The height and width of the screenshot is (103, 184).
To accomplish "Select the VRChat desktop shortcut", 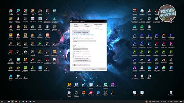I will (40, 28).
